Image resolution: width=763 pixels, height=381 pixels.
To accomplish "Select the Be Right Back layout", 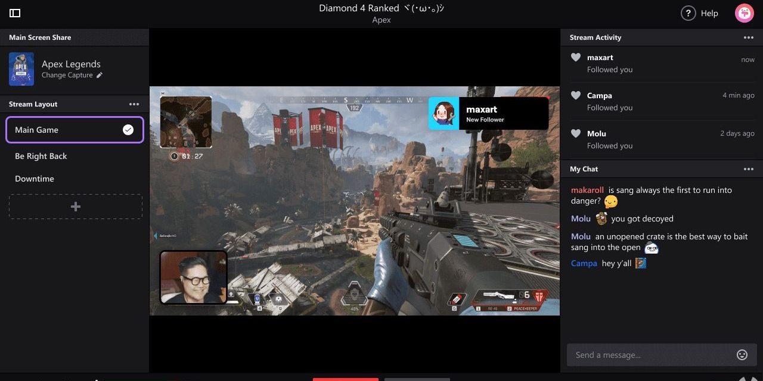I will 41,156.
